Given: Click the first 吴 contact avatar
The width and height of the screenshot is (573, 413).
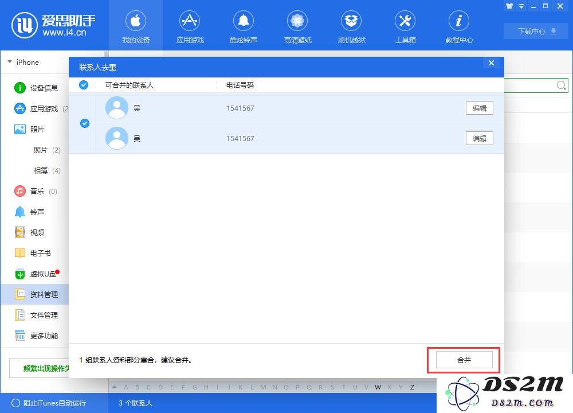Looking at the screenshot, I should [117, 107].
